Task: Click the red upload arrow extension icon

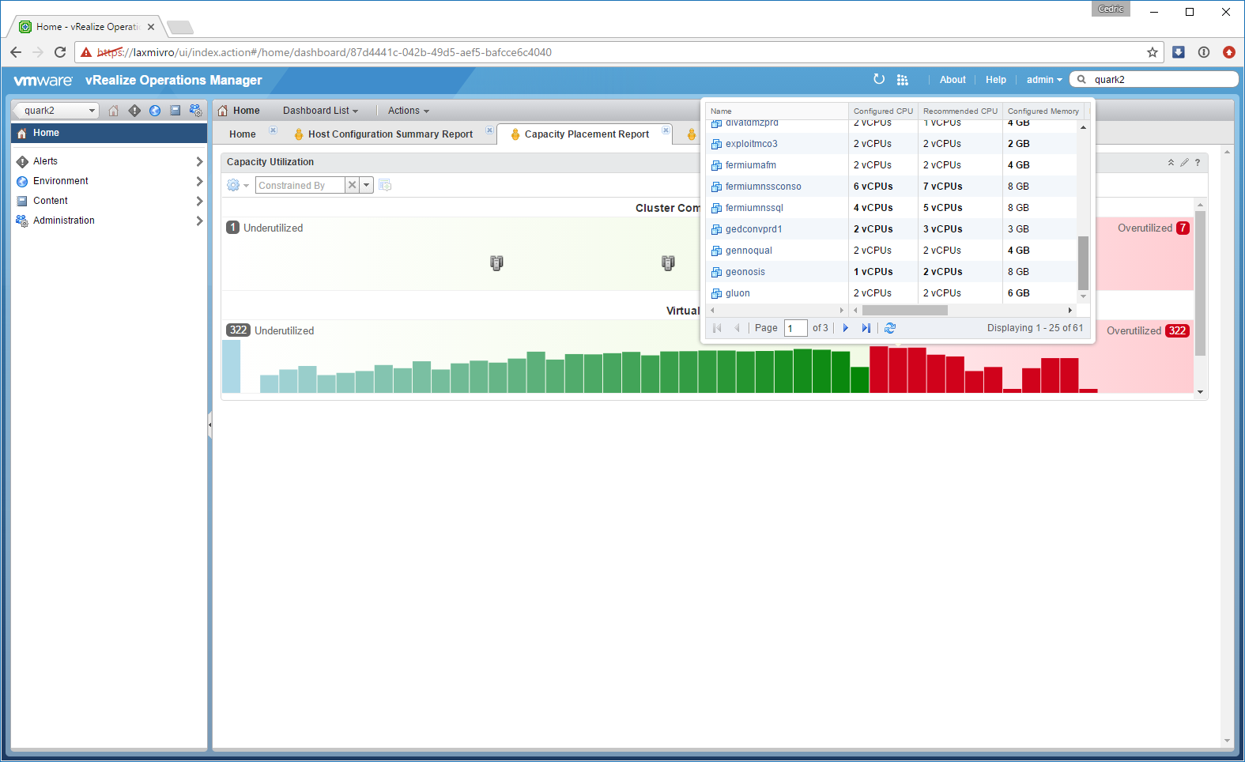Action: point(1229,52)
